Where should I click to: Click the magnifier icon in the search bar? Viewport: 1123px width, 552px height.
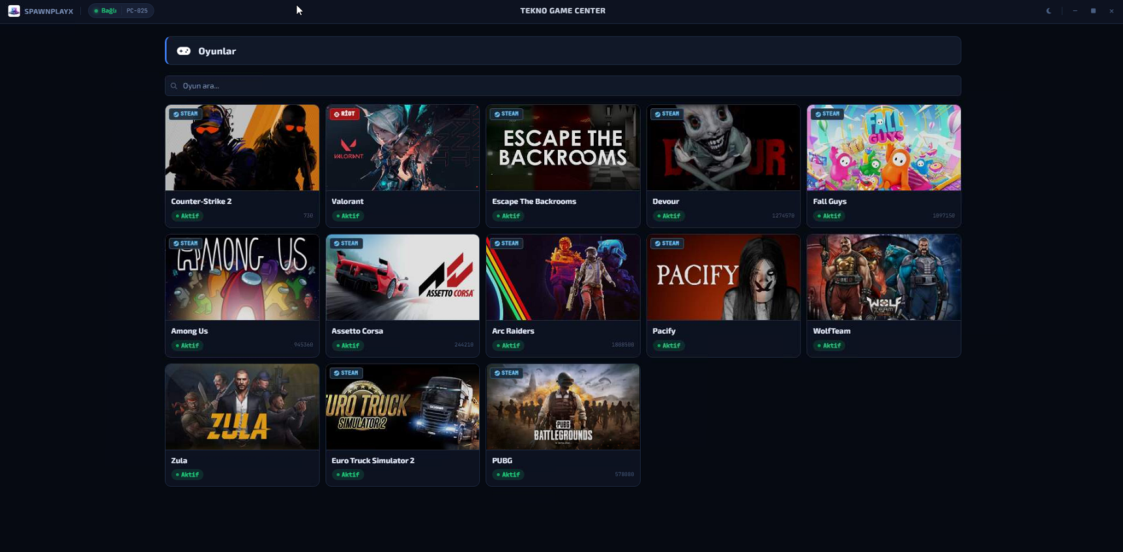click(x=174, y=86)
